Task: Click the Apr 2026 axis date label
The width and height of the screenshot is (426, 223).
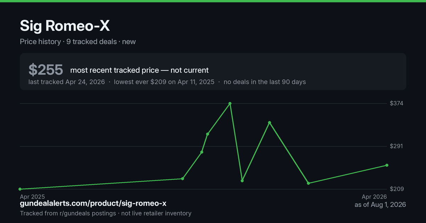Action: [x=374, y=196]
